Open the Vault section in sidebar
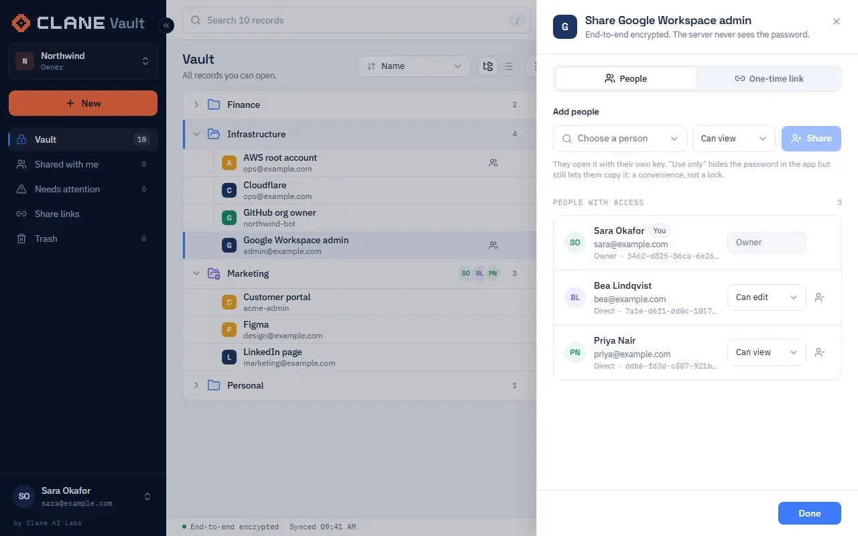Viewport: 858px width, 536px height. tap(83, 139)
